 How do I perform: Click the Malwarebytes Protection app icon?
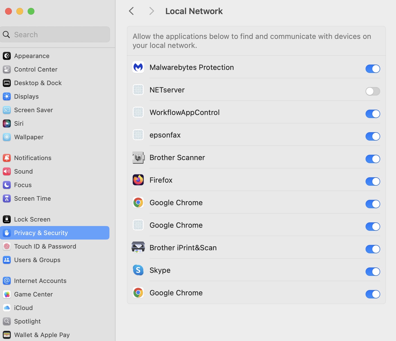point(138,67)
